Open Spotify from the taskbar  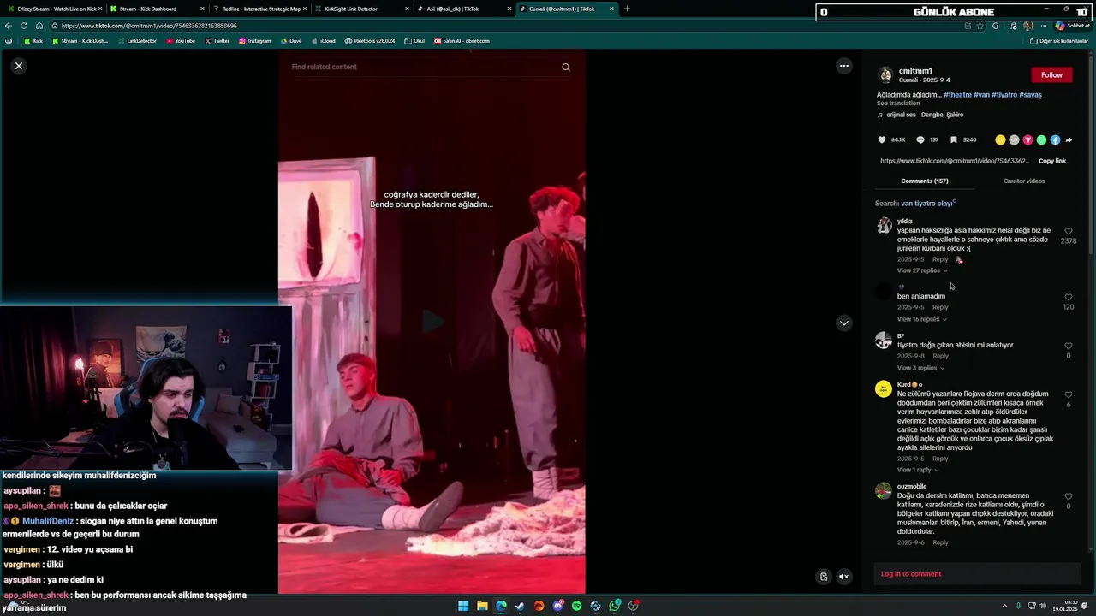point(576,606)
